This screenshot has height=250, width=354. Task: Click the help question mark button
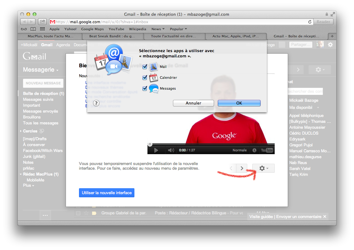[x=96, y=103]
